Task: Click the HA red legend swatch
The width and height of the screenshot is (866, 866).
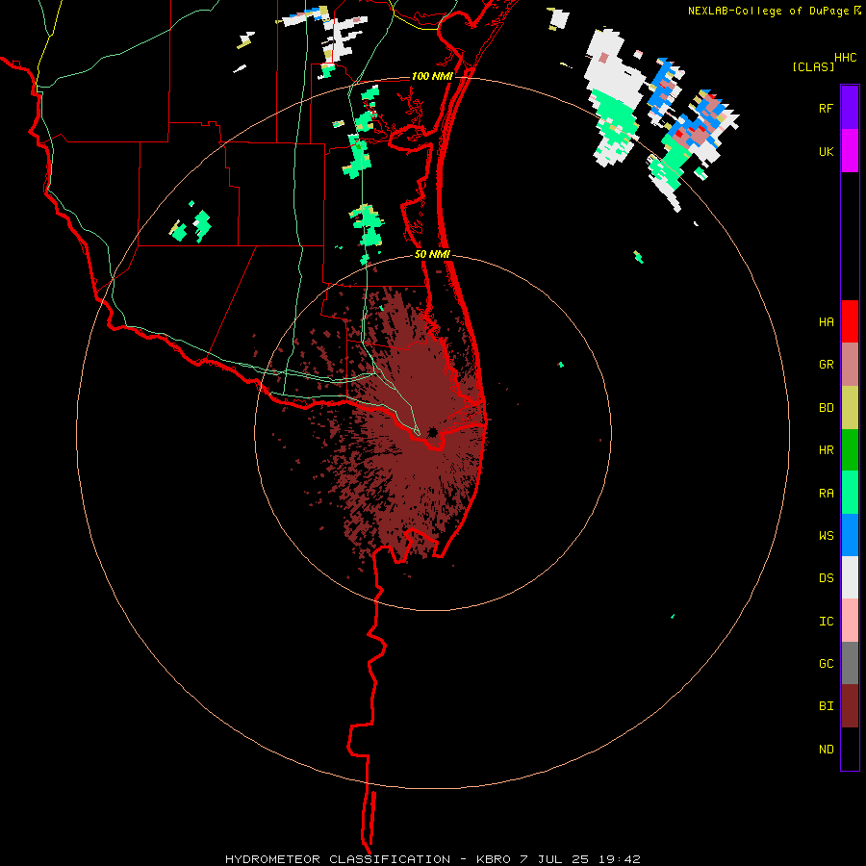Action: click(x=850, y=321)
